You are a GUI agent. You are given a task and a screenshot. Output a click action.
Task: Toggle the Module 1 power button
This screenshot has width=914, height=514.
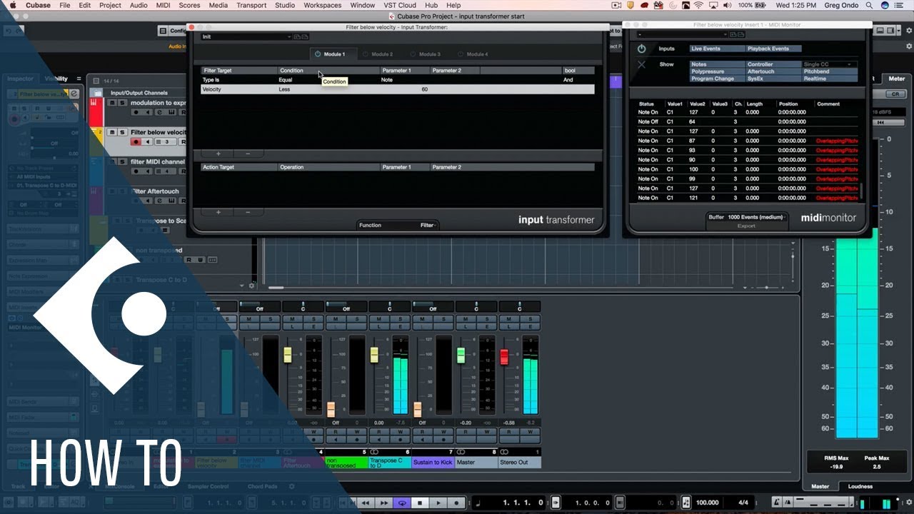point(318,54)
